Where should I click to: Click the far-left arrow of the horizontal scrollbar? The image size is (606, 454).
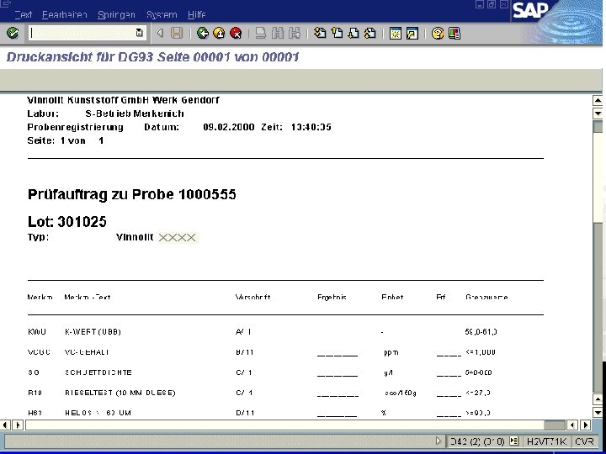[5, 425]
